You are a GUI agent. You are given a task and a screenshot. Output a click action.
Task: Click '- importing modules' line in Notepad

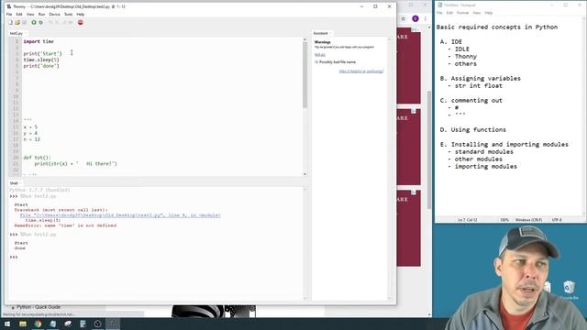[x=482, y=167]
